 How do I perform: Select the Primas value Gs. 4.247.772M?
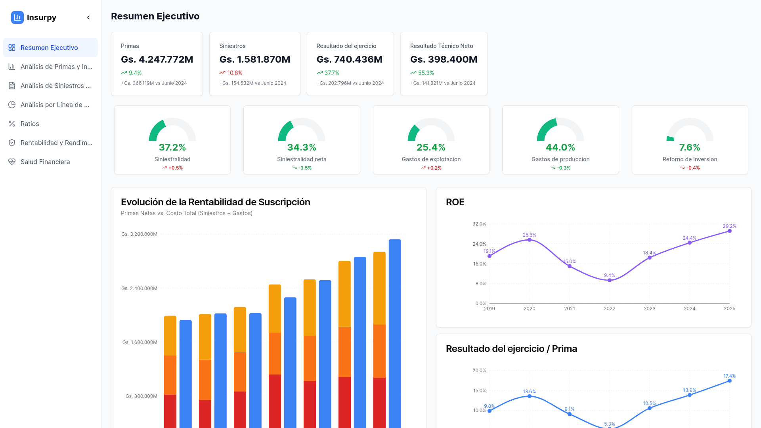tap(157, 59)
